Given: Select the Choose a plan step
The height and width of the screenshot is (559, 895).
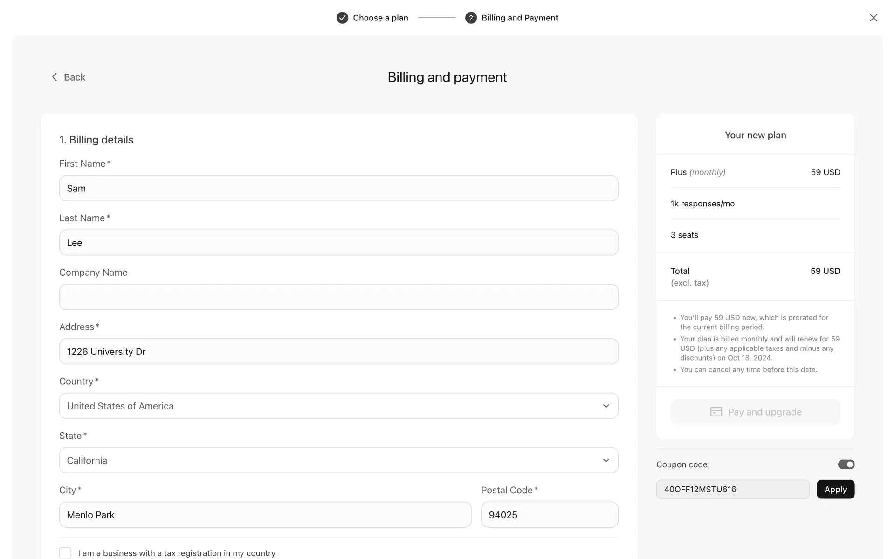Looking at the screenshot, I should [x=380, y=18].
